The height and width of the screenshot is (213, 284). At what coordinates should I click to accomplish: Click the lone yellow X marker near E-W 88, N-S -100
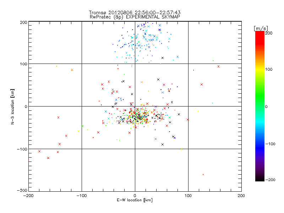182,149
